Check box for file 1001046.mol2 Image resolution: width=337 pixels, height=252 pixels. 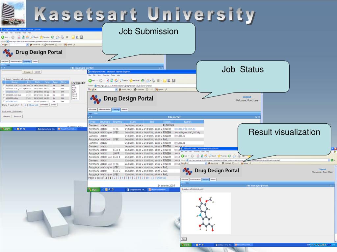coord(4,101)
